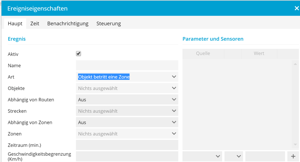Switch to the Zeit tab

[x=35, y=23]
